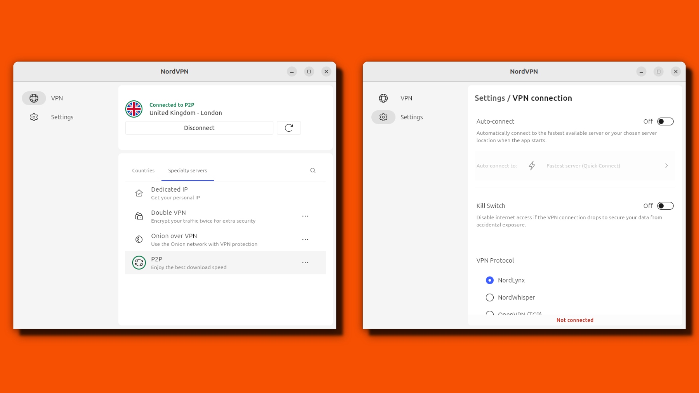Open Double VPN more options menu
Image resolution: width=699 pixels, height=393 pixels.
click(305, 216)
